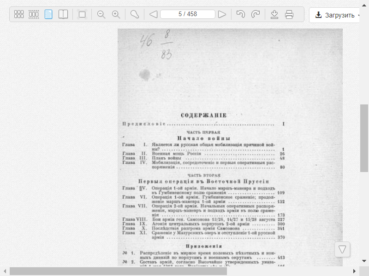
Task: Rotate page counterclockwise
Action: coord(240,14)
